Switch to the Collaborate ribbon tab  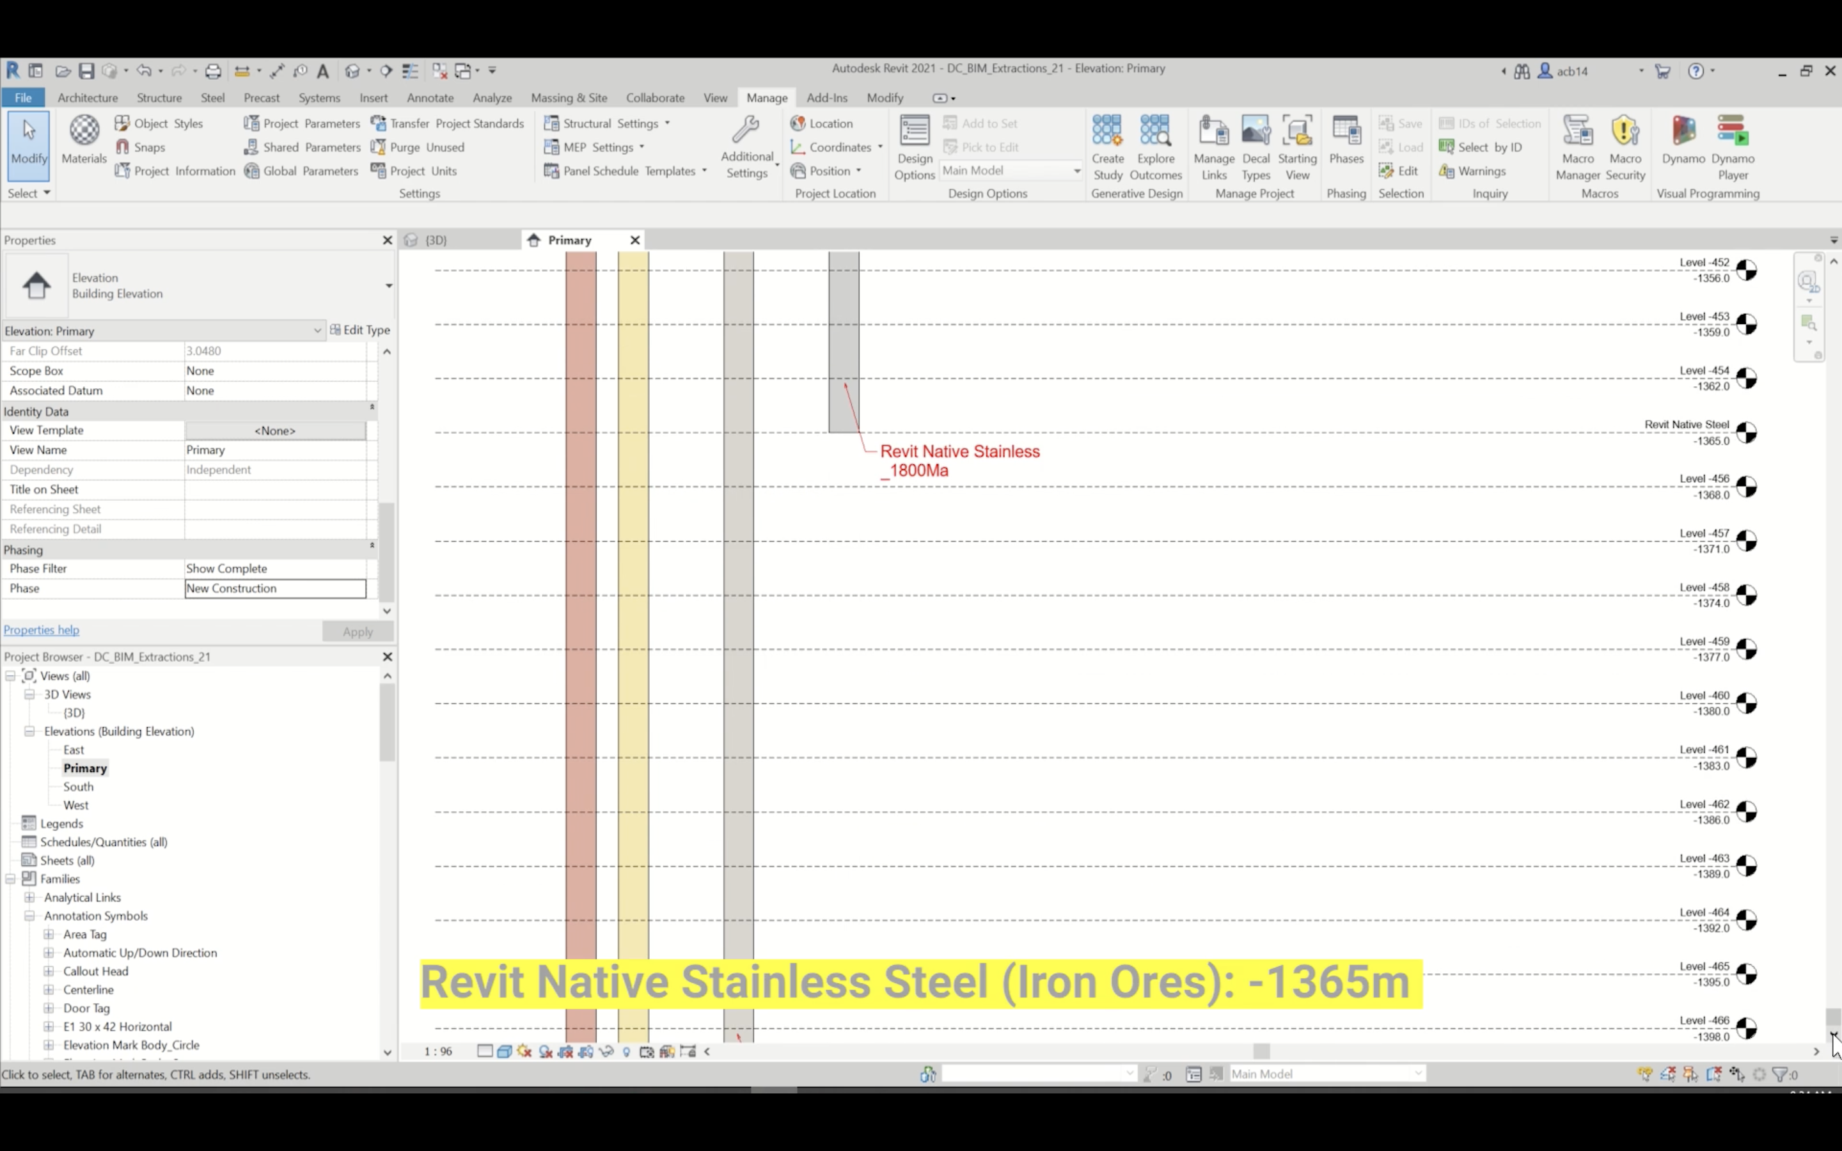click(654, 97)
